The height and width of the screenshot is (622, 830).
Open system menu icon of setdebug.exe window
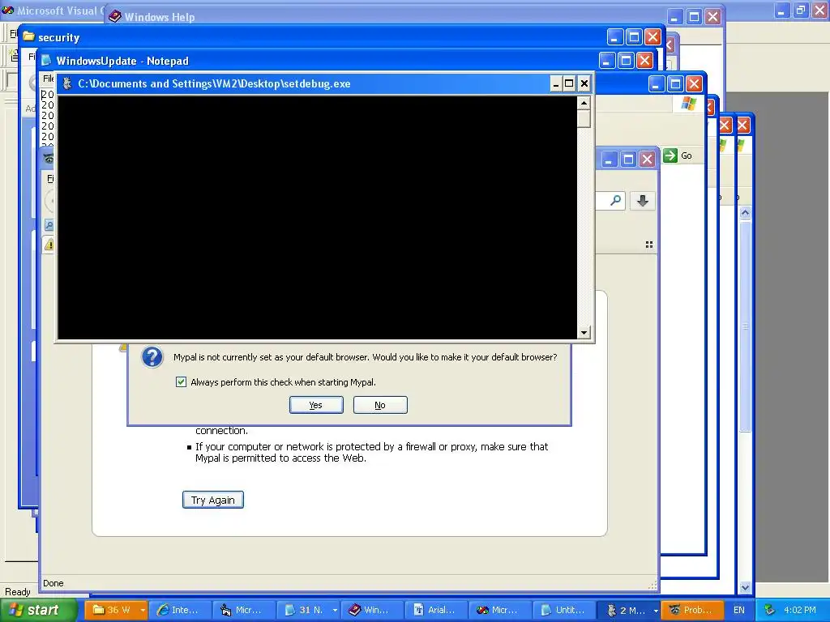coord(67,83)
